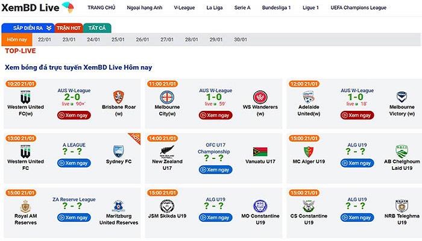
Task: Switch to the TẤT CẢ tab
Action: 97,28
